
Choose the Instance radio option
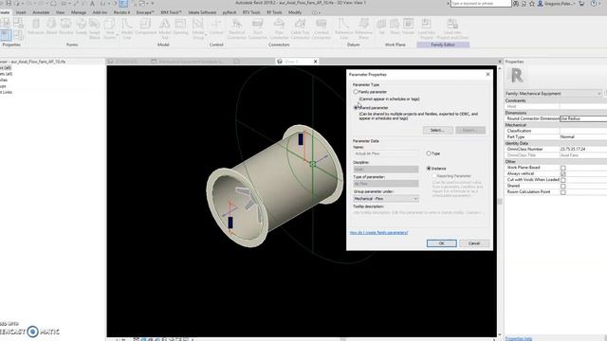pyautogui.click(x=429, y=169)
